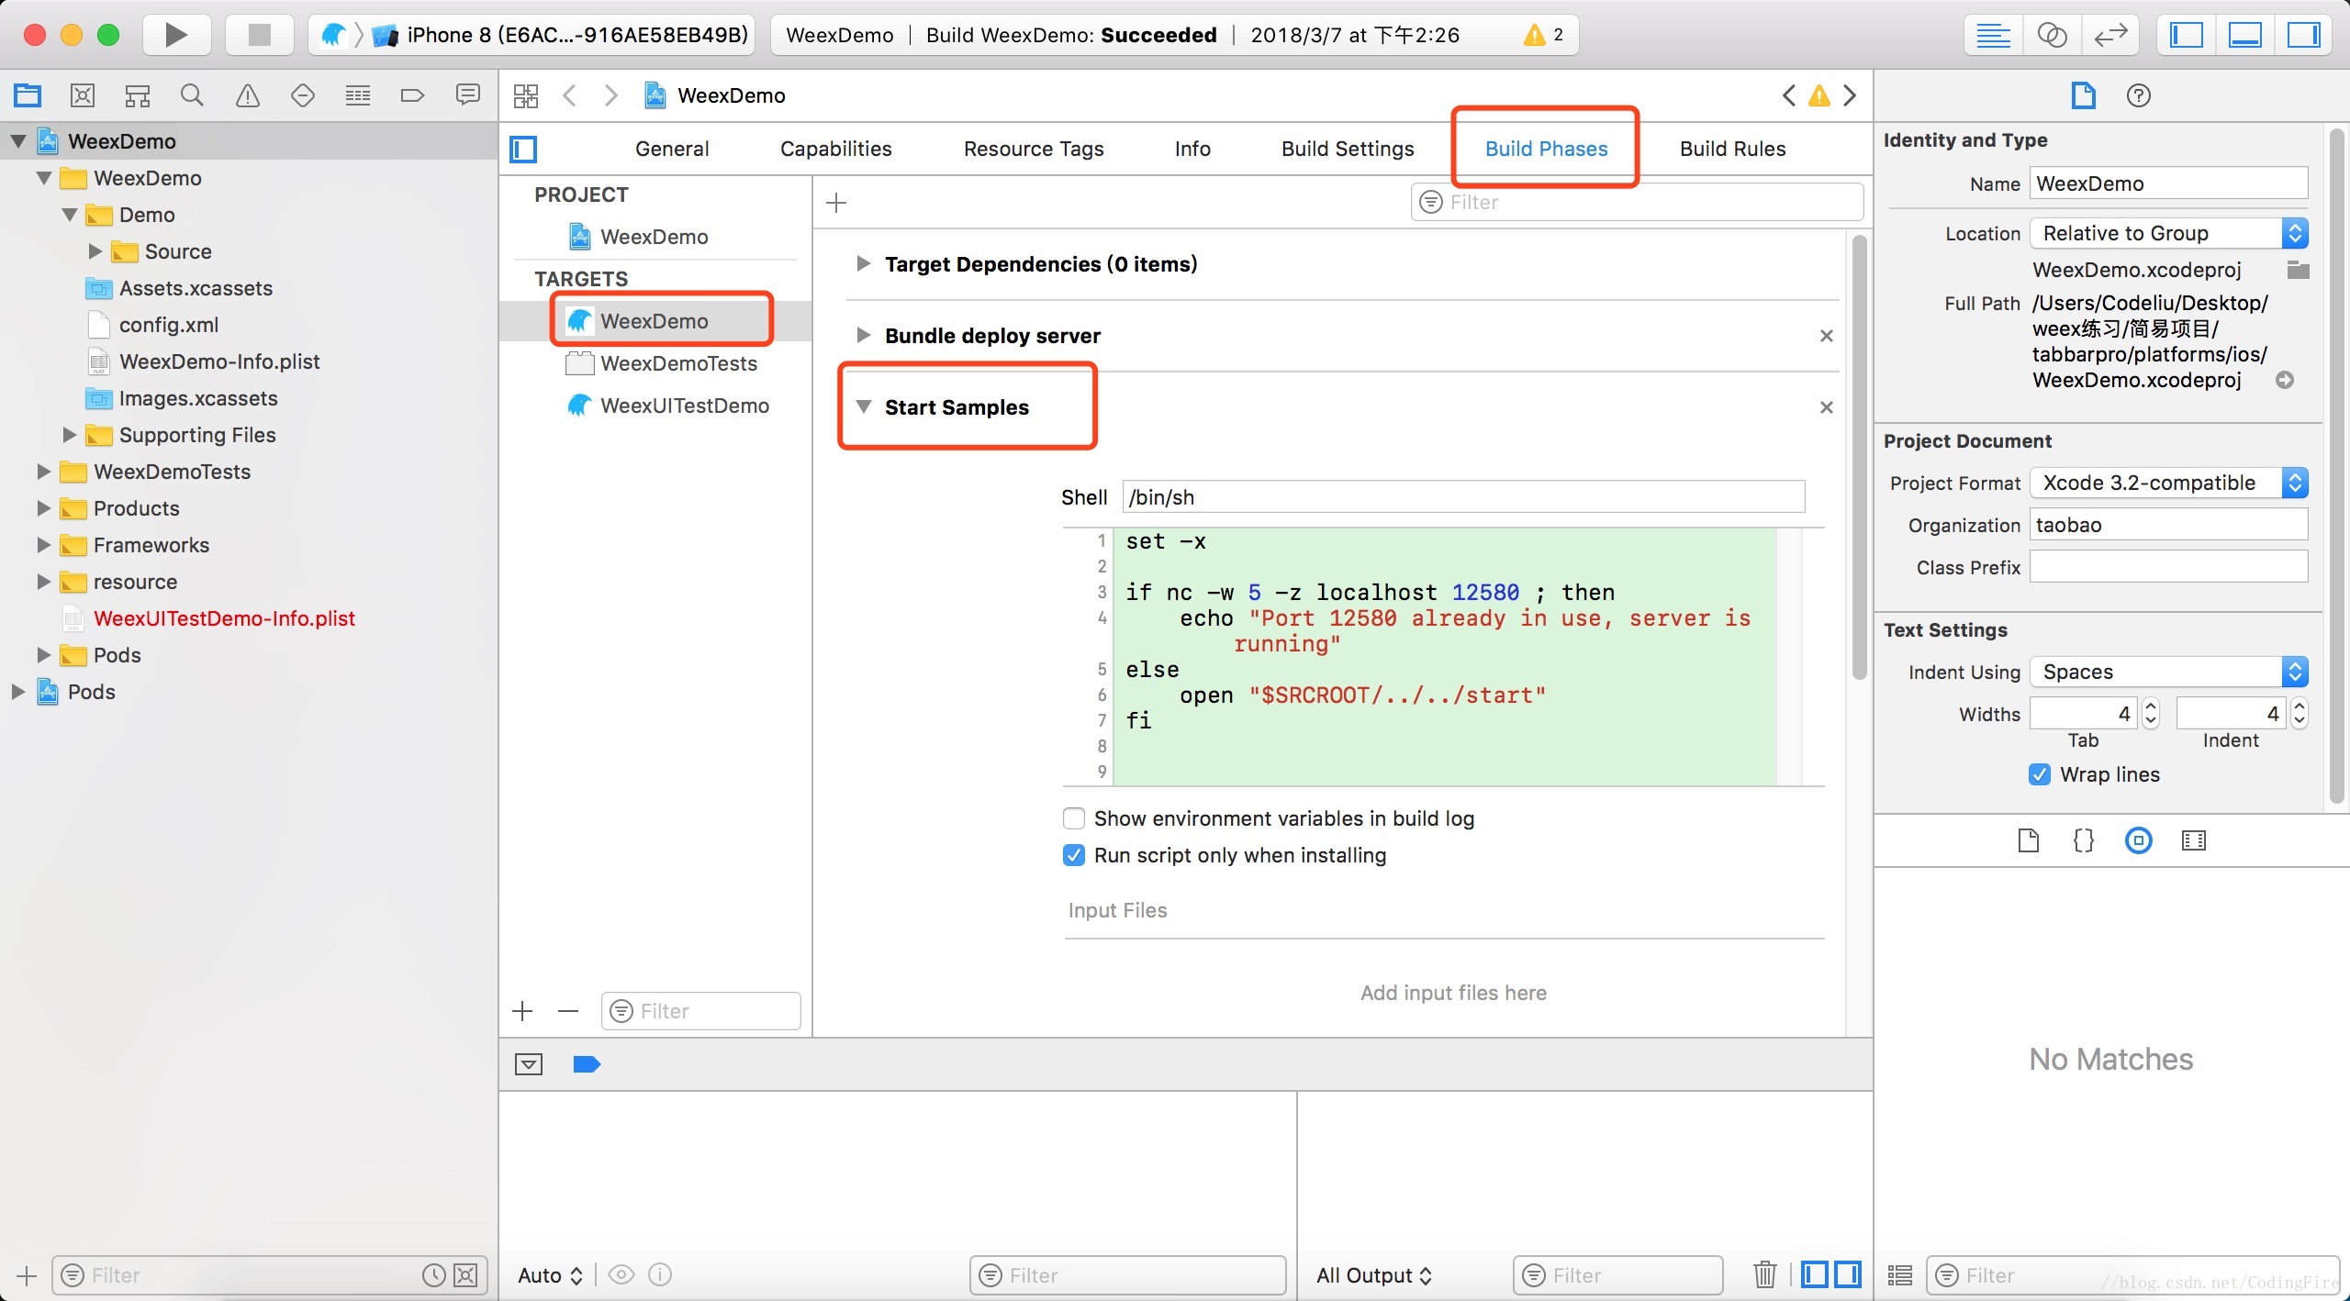
Task: Uncheck Run script only when installing
Action: (x=1073, y=855)
